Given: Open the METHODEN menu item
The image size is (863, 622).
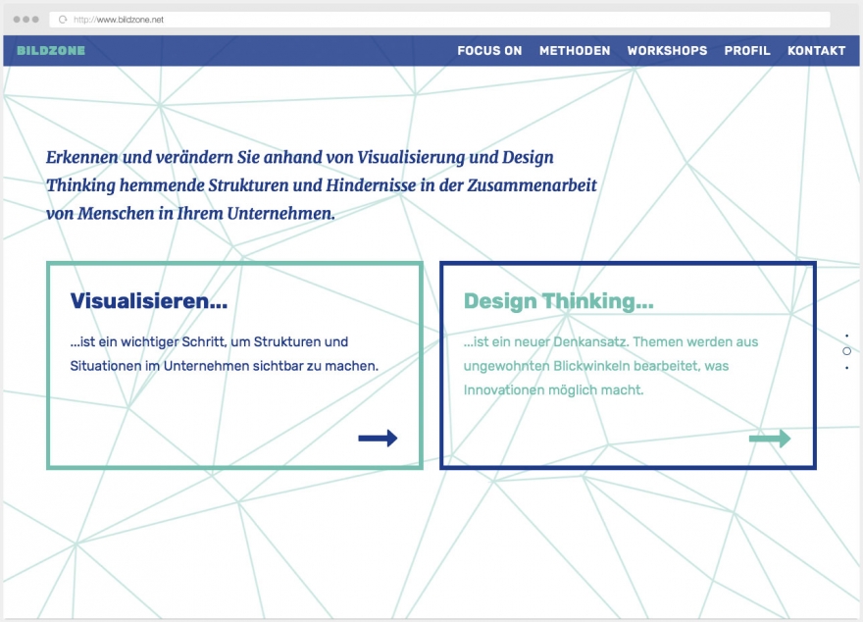Looking at the screenshot, I should point(575,51).
